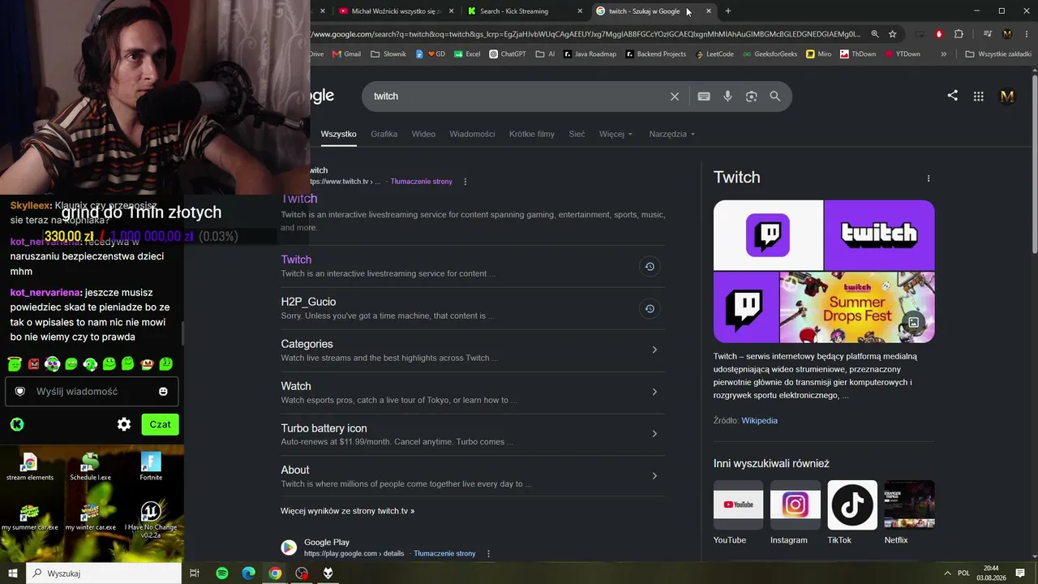Open emoji picker in chat input

click(163, 392)
